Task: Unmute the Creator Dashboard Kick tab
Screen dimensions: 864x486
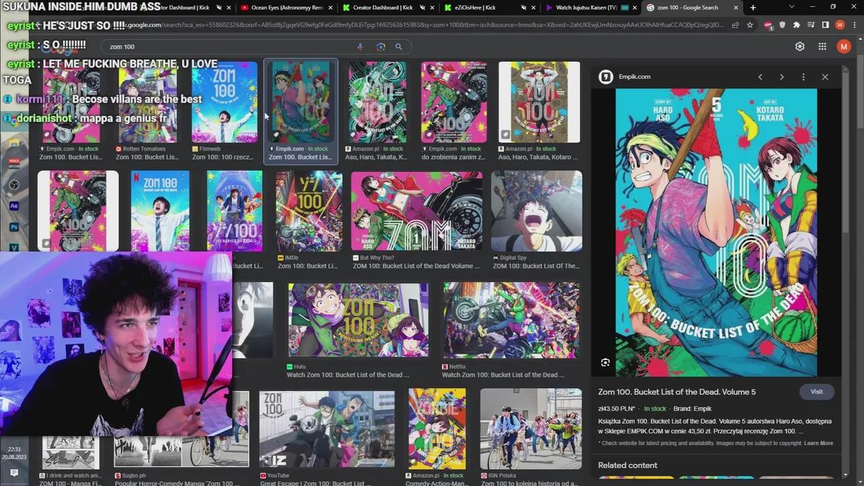Action: click(422, 7)
